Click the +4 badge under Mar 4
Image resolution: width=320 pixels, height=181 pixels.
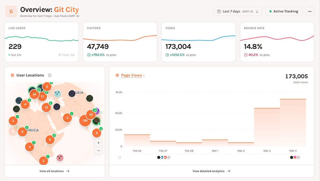(x=298, y=157)
